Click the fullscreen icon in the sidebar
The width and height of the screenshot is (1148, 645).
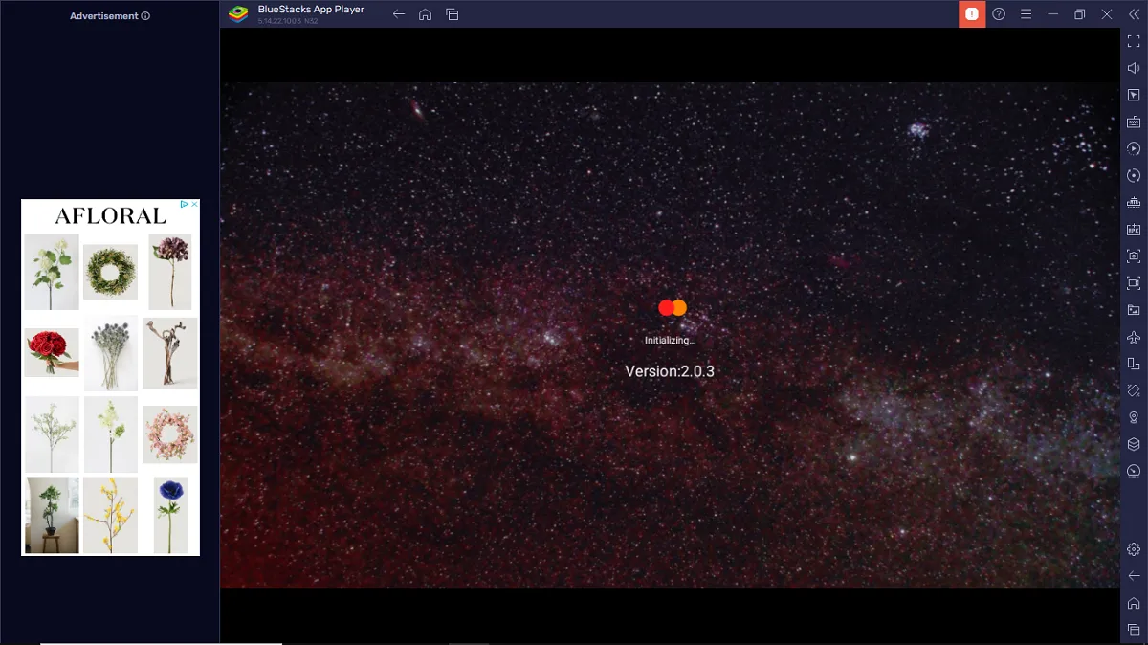click(1134, 41)
